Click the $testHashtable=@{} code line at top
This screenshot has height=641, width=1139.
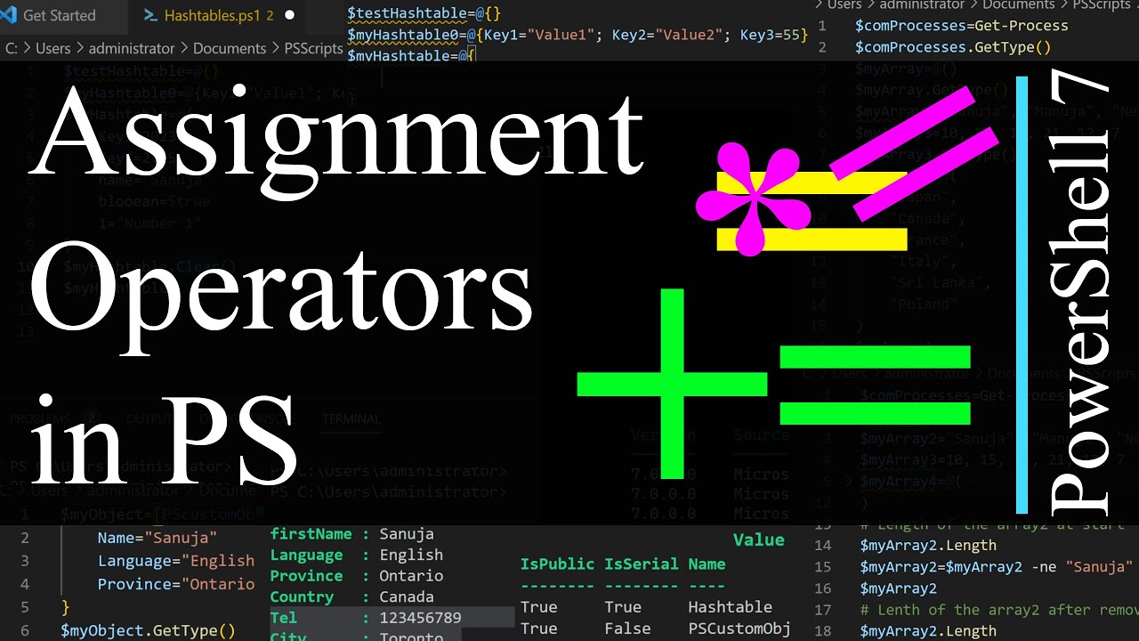[424, 13]
